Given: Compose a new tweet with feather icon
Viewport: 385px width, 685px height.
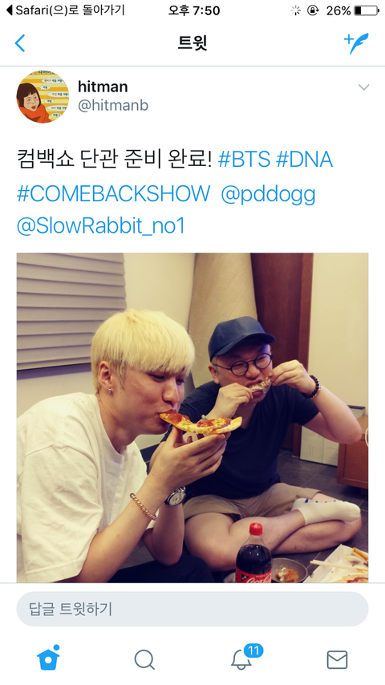Looking at the screenshot, I should [x=356, y=43].
